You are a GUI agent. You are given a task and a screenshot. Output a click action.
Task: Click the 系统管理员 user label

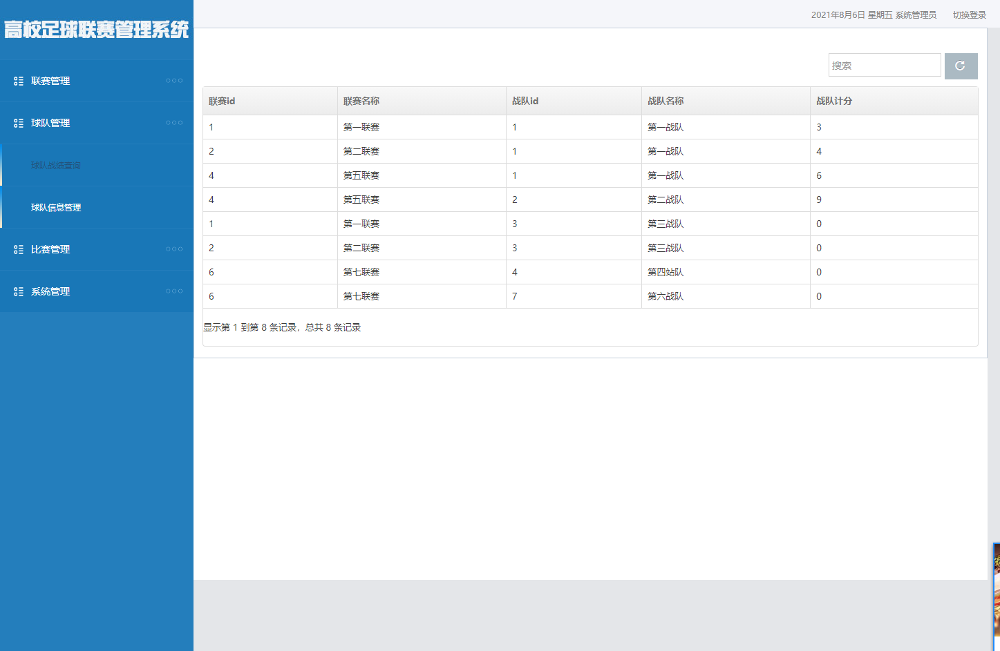coord(916,15)
